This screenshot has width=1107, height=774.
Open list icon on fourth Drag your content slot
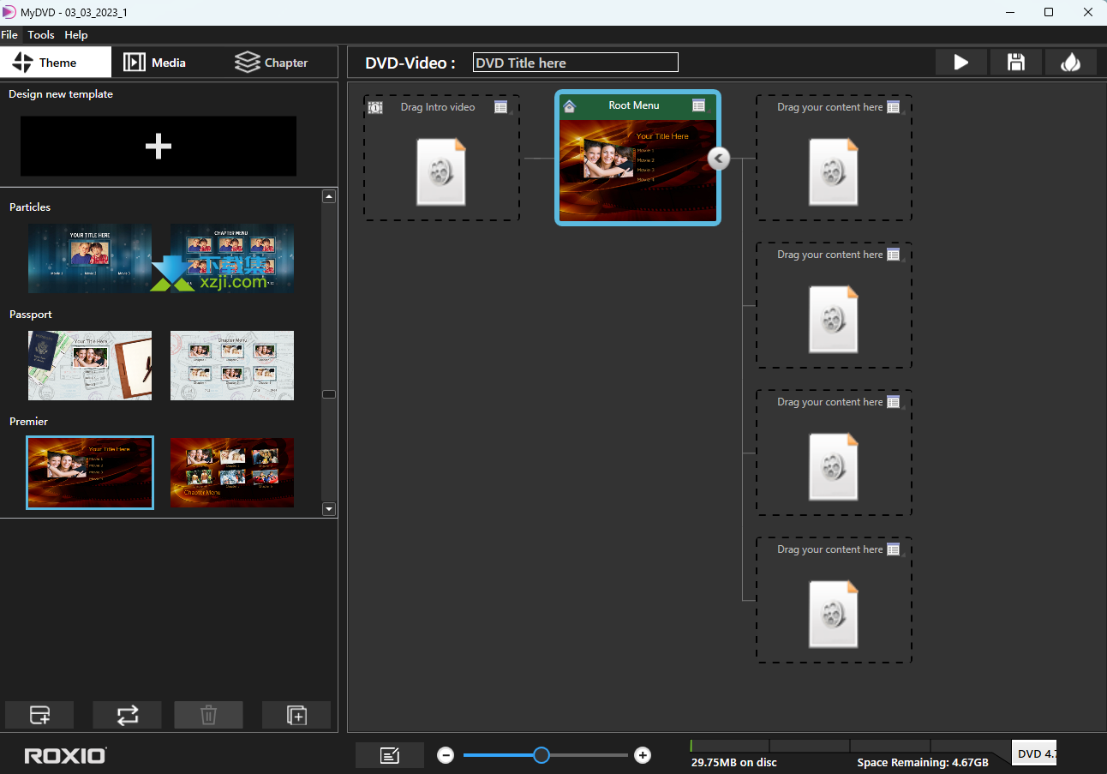pos(894,549)
